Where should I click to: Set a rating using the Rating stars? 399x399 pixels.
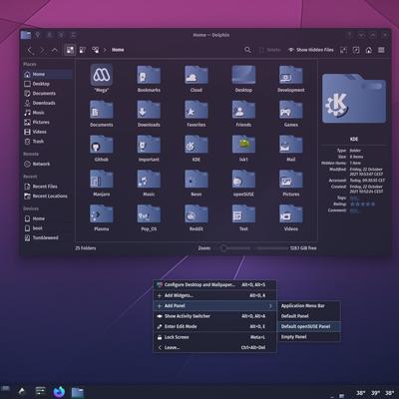click(x=362, y=204)
